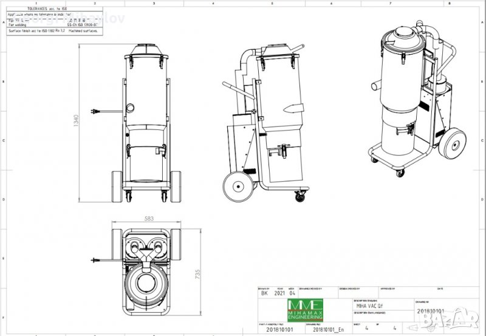Viewport: 486px width, 336px height.
Task: Click the MIHA VAC Qf description field
Action: tap(368, 307)
